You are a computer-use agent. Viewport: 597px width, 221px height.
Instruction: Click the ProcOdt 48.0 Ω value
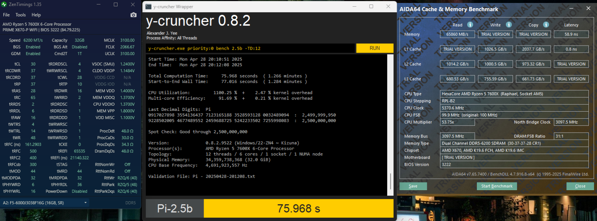tap(127, 131)
